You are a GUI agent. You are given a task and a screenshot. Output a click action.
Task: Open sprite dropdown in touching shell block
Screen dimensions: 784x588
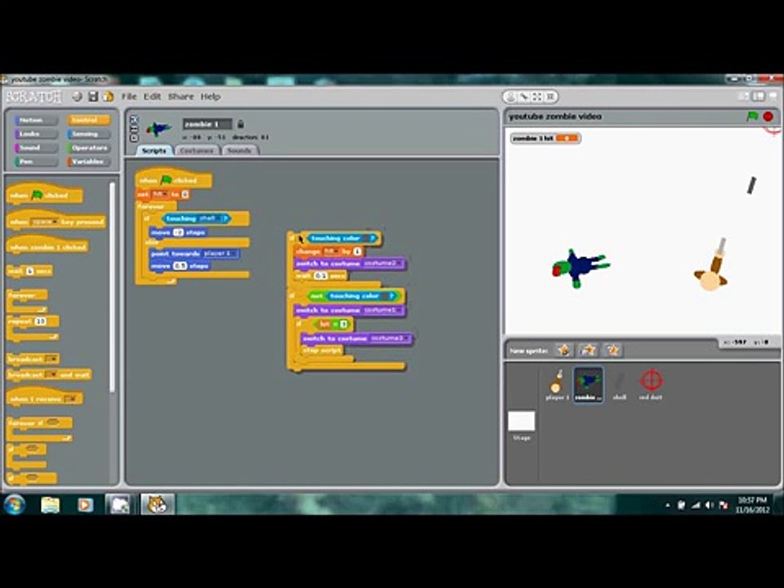(210, 219)
